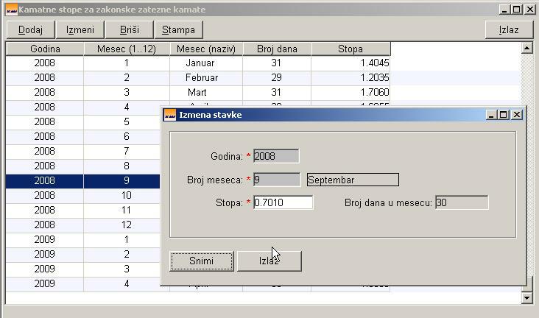539x318 pixels.
Task: Click the stopa value 1.7060
Action: 374,93
